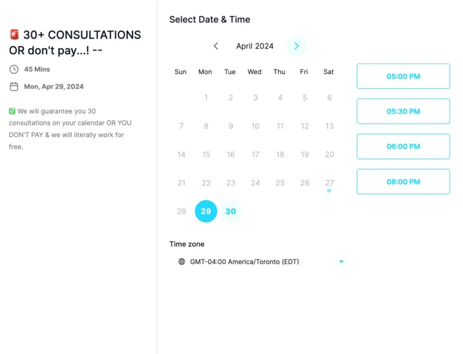Click the globe icon in Time zone
The image size is (463, 354).
pos(182,261)
